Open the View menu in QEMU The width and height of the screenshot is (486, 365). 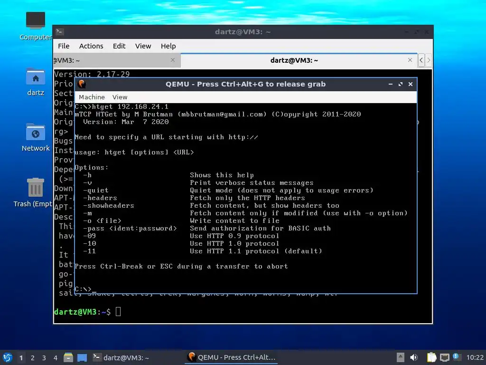pyautogui.click(x=120, y=97)
